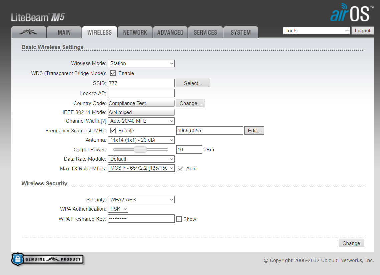Click the Output Power slider handle
The width and height of the screenshot is (380, 275).
[x=140, y=149]
